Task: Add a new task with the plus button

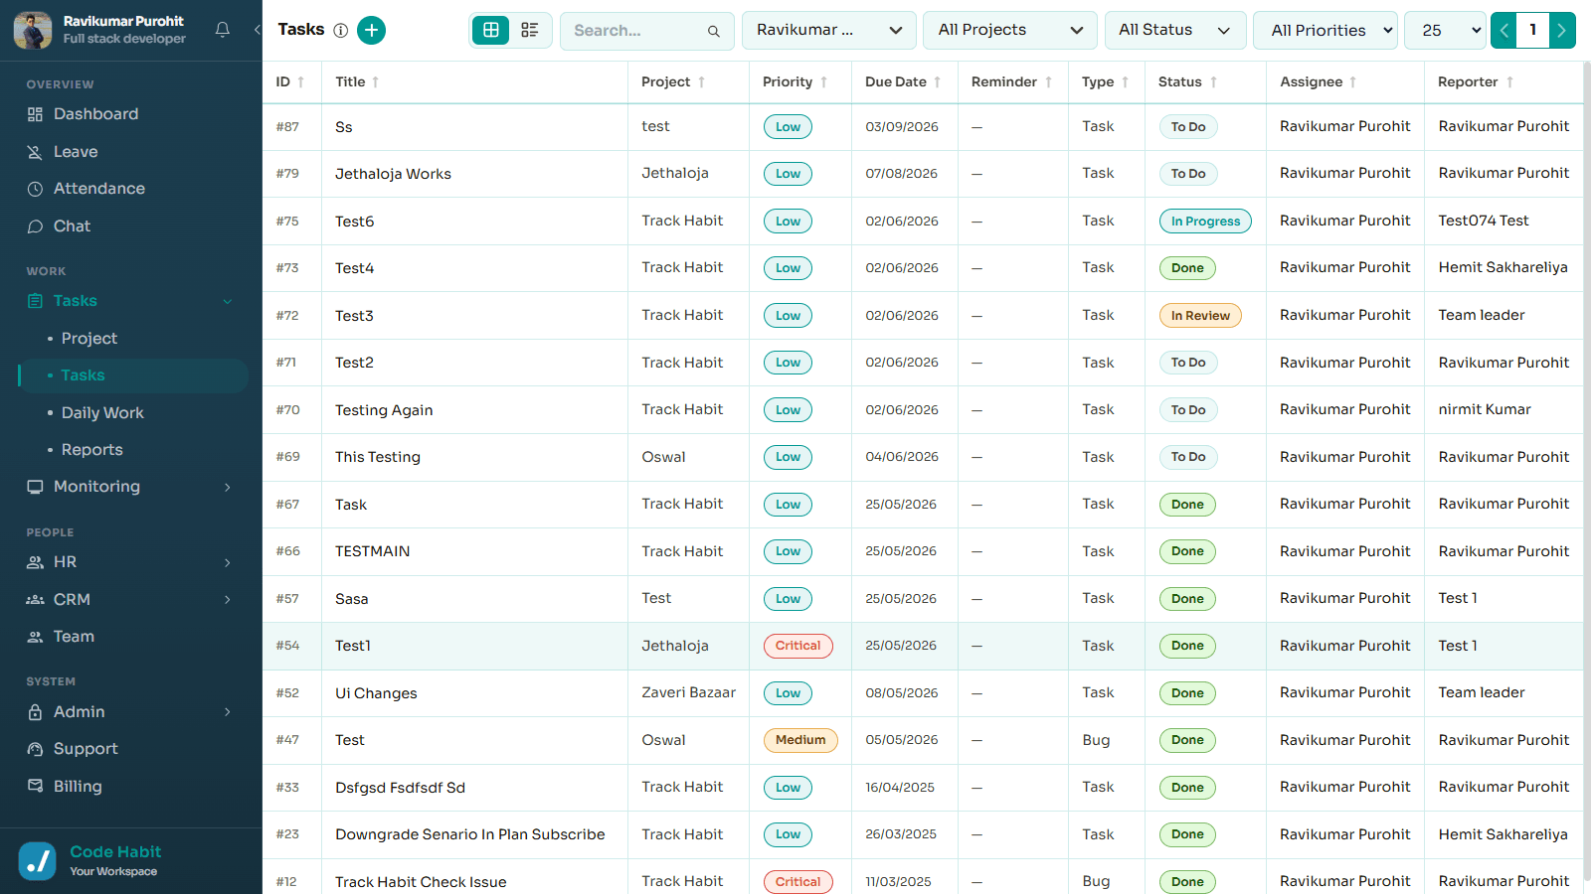Action: click(x=371, y=31)
